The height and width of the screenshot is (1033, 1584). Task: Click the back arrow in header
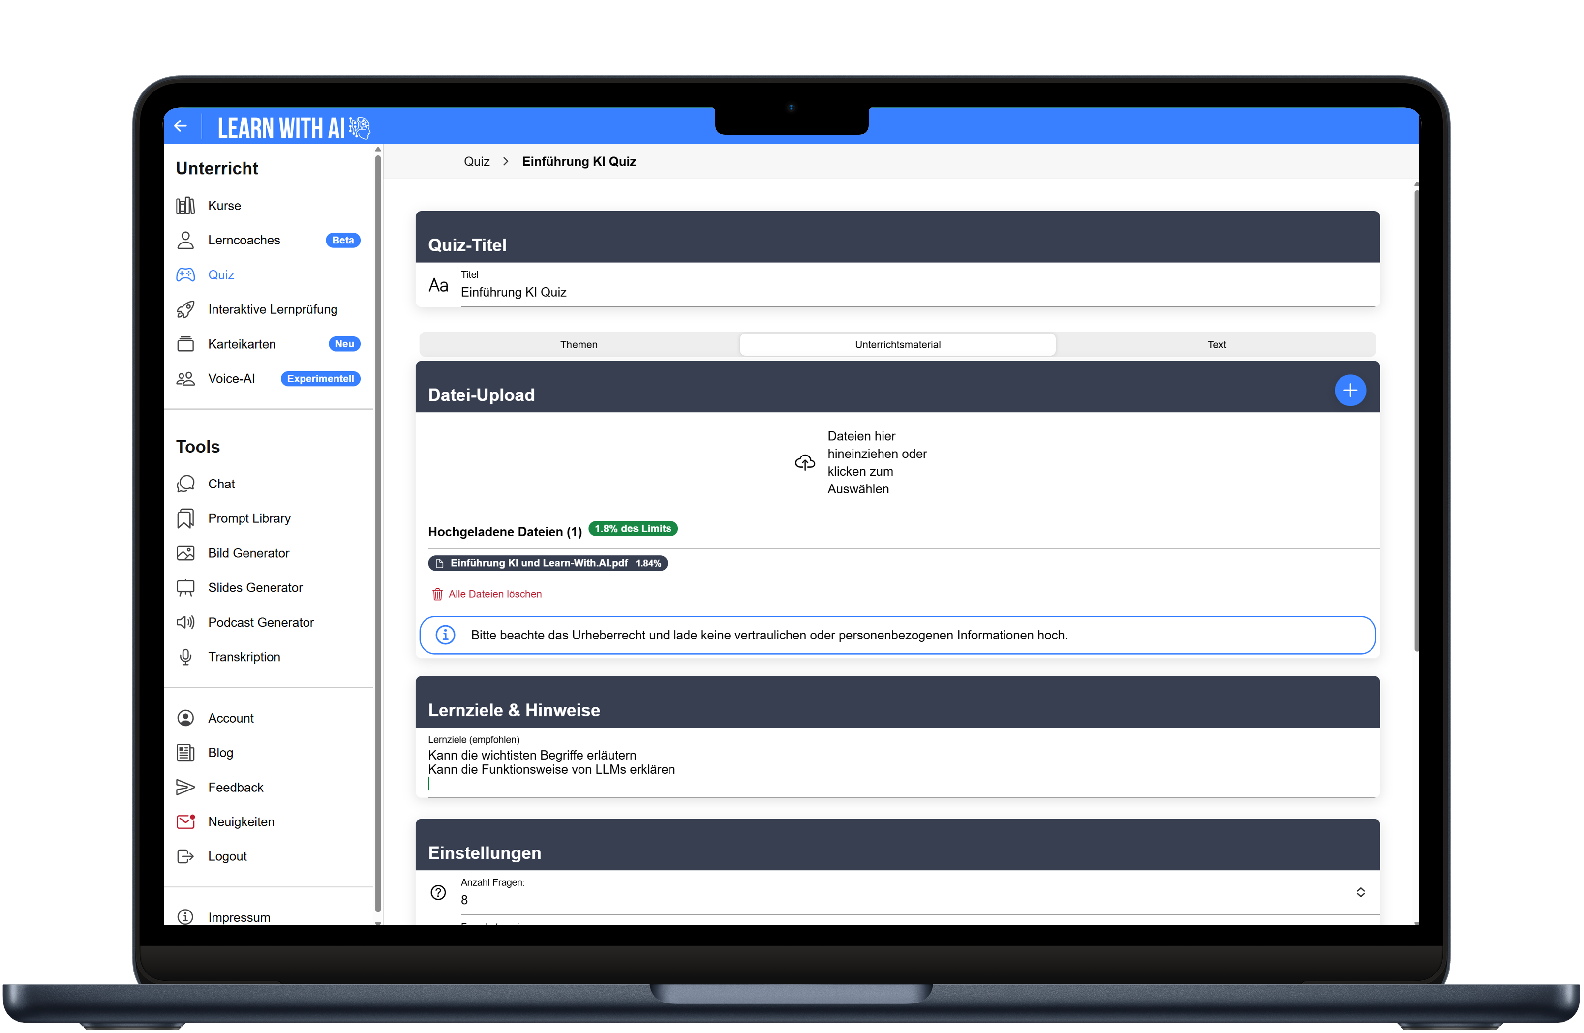tap(181, 126)
